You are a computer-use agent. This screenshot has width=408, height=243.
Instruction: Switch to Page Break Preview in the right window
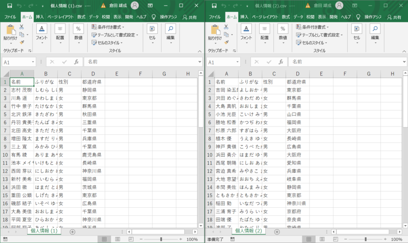(336, 239)
